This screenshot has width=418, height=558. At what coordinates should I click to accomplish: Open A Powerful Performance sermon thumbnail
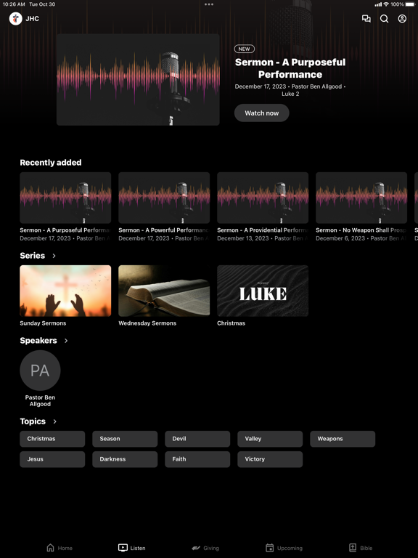[164, 198]
